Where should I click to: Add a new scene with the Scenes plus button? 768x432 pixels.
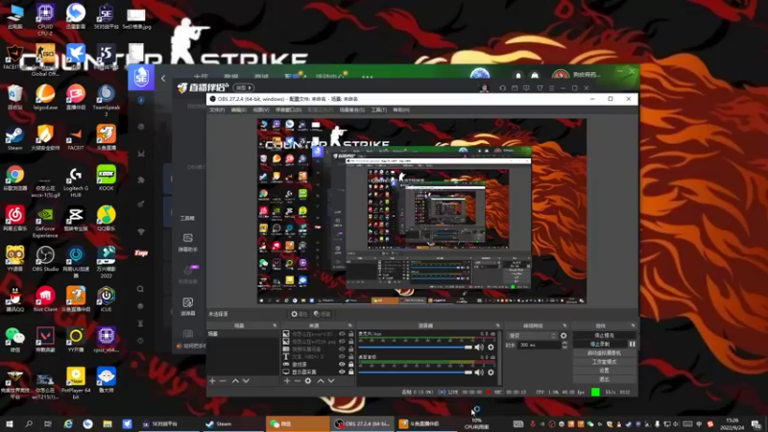[x=212, y=381]
